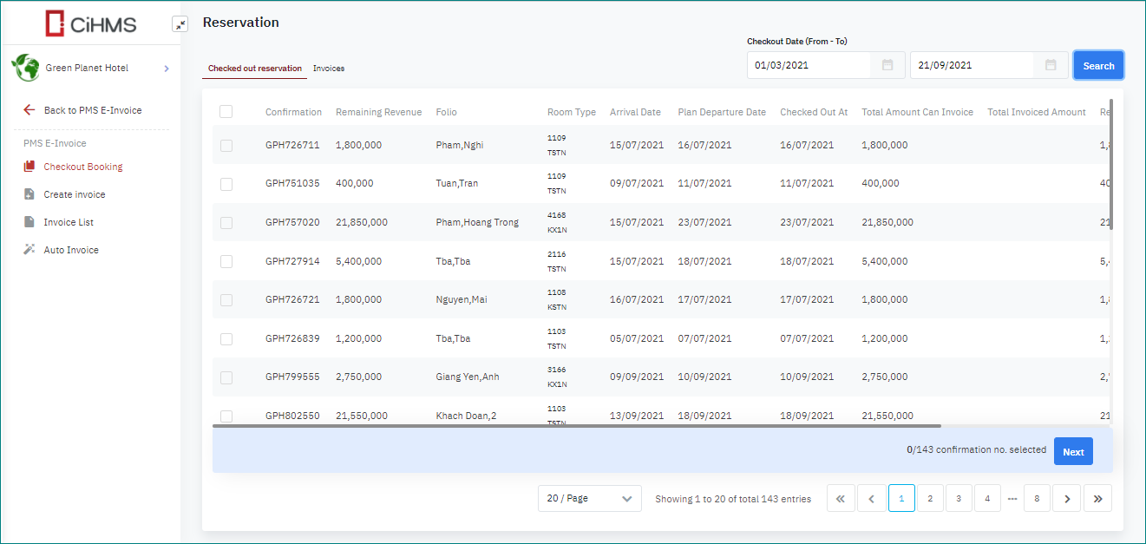Click the Auto Invoice magic wand icon
Image resolution: width=1146 pixels, height=544 pixels.
29,250
